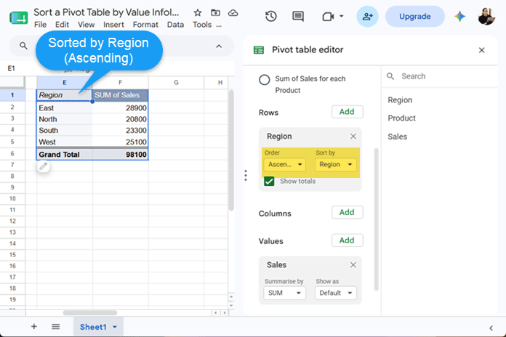Expand the video call options arrow

[x=342, y=16]
